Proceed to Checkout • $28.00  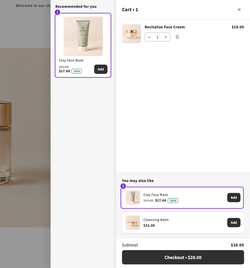(x=183, y=257)
